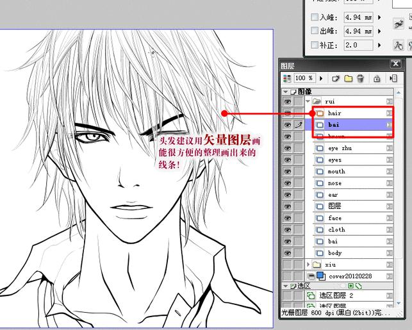
Task: Toggle the 补正 checkbox
Action: tap(315, 45)
